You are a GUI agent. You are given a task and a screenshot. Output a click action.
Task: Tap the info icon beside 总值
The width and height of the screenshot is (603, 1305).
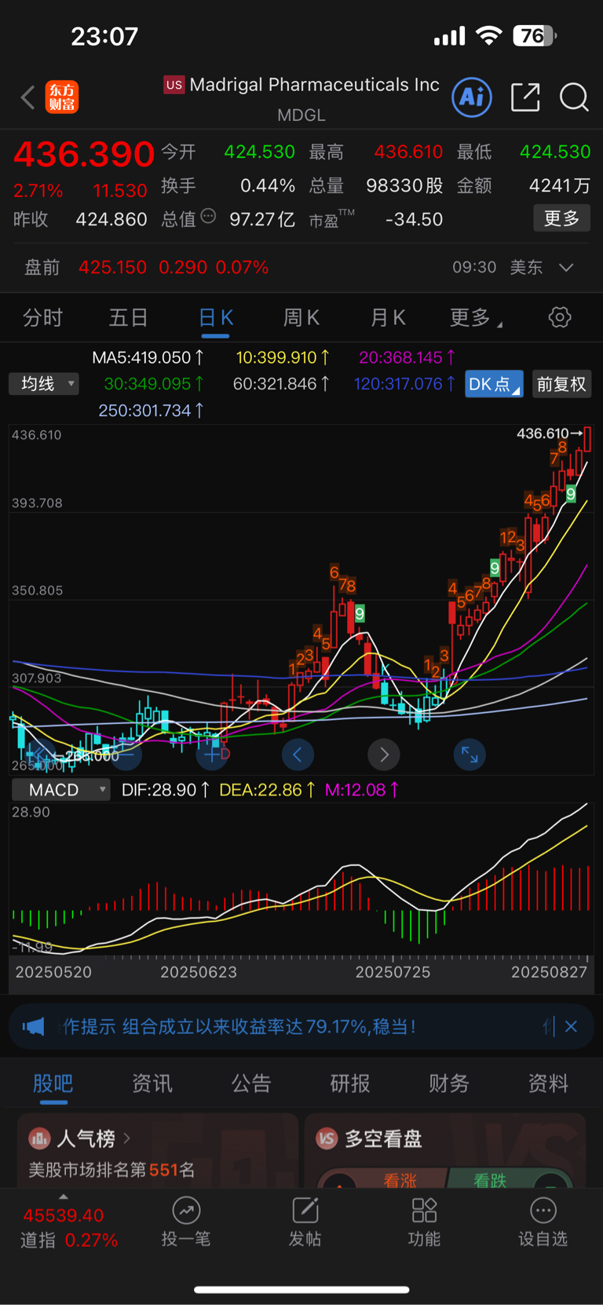click(208, 216)
